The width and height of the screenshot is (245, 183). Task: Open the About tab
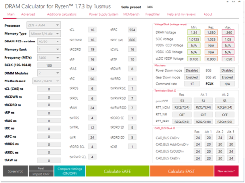pyautogui.click(x=208, y=14)
